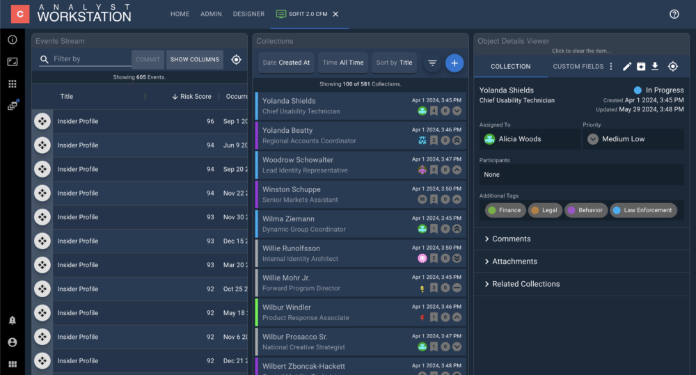Download the collection using download icon
This screenshot has width=696, height=375.
point(655,67)
